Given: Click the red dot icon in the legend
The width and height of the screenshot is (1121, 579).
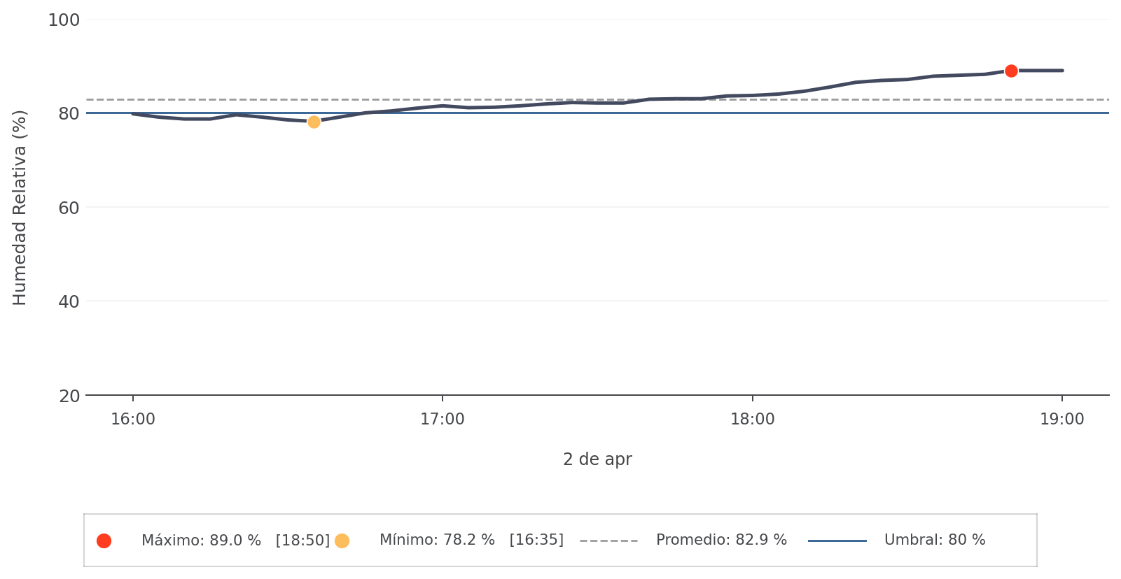Looking at the screenshot, I should [x=104, y=541].
